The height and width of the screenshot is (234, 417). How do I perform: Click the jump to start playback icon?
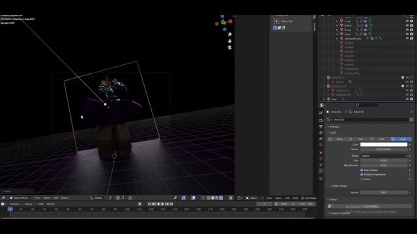[x=149, y=204]
